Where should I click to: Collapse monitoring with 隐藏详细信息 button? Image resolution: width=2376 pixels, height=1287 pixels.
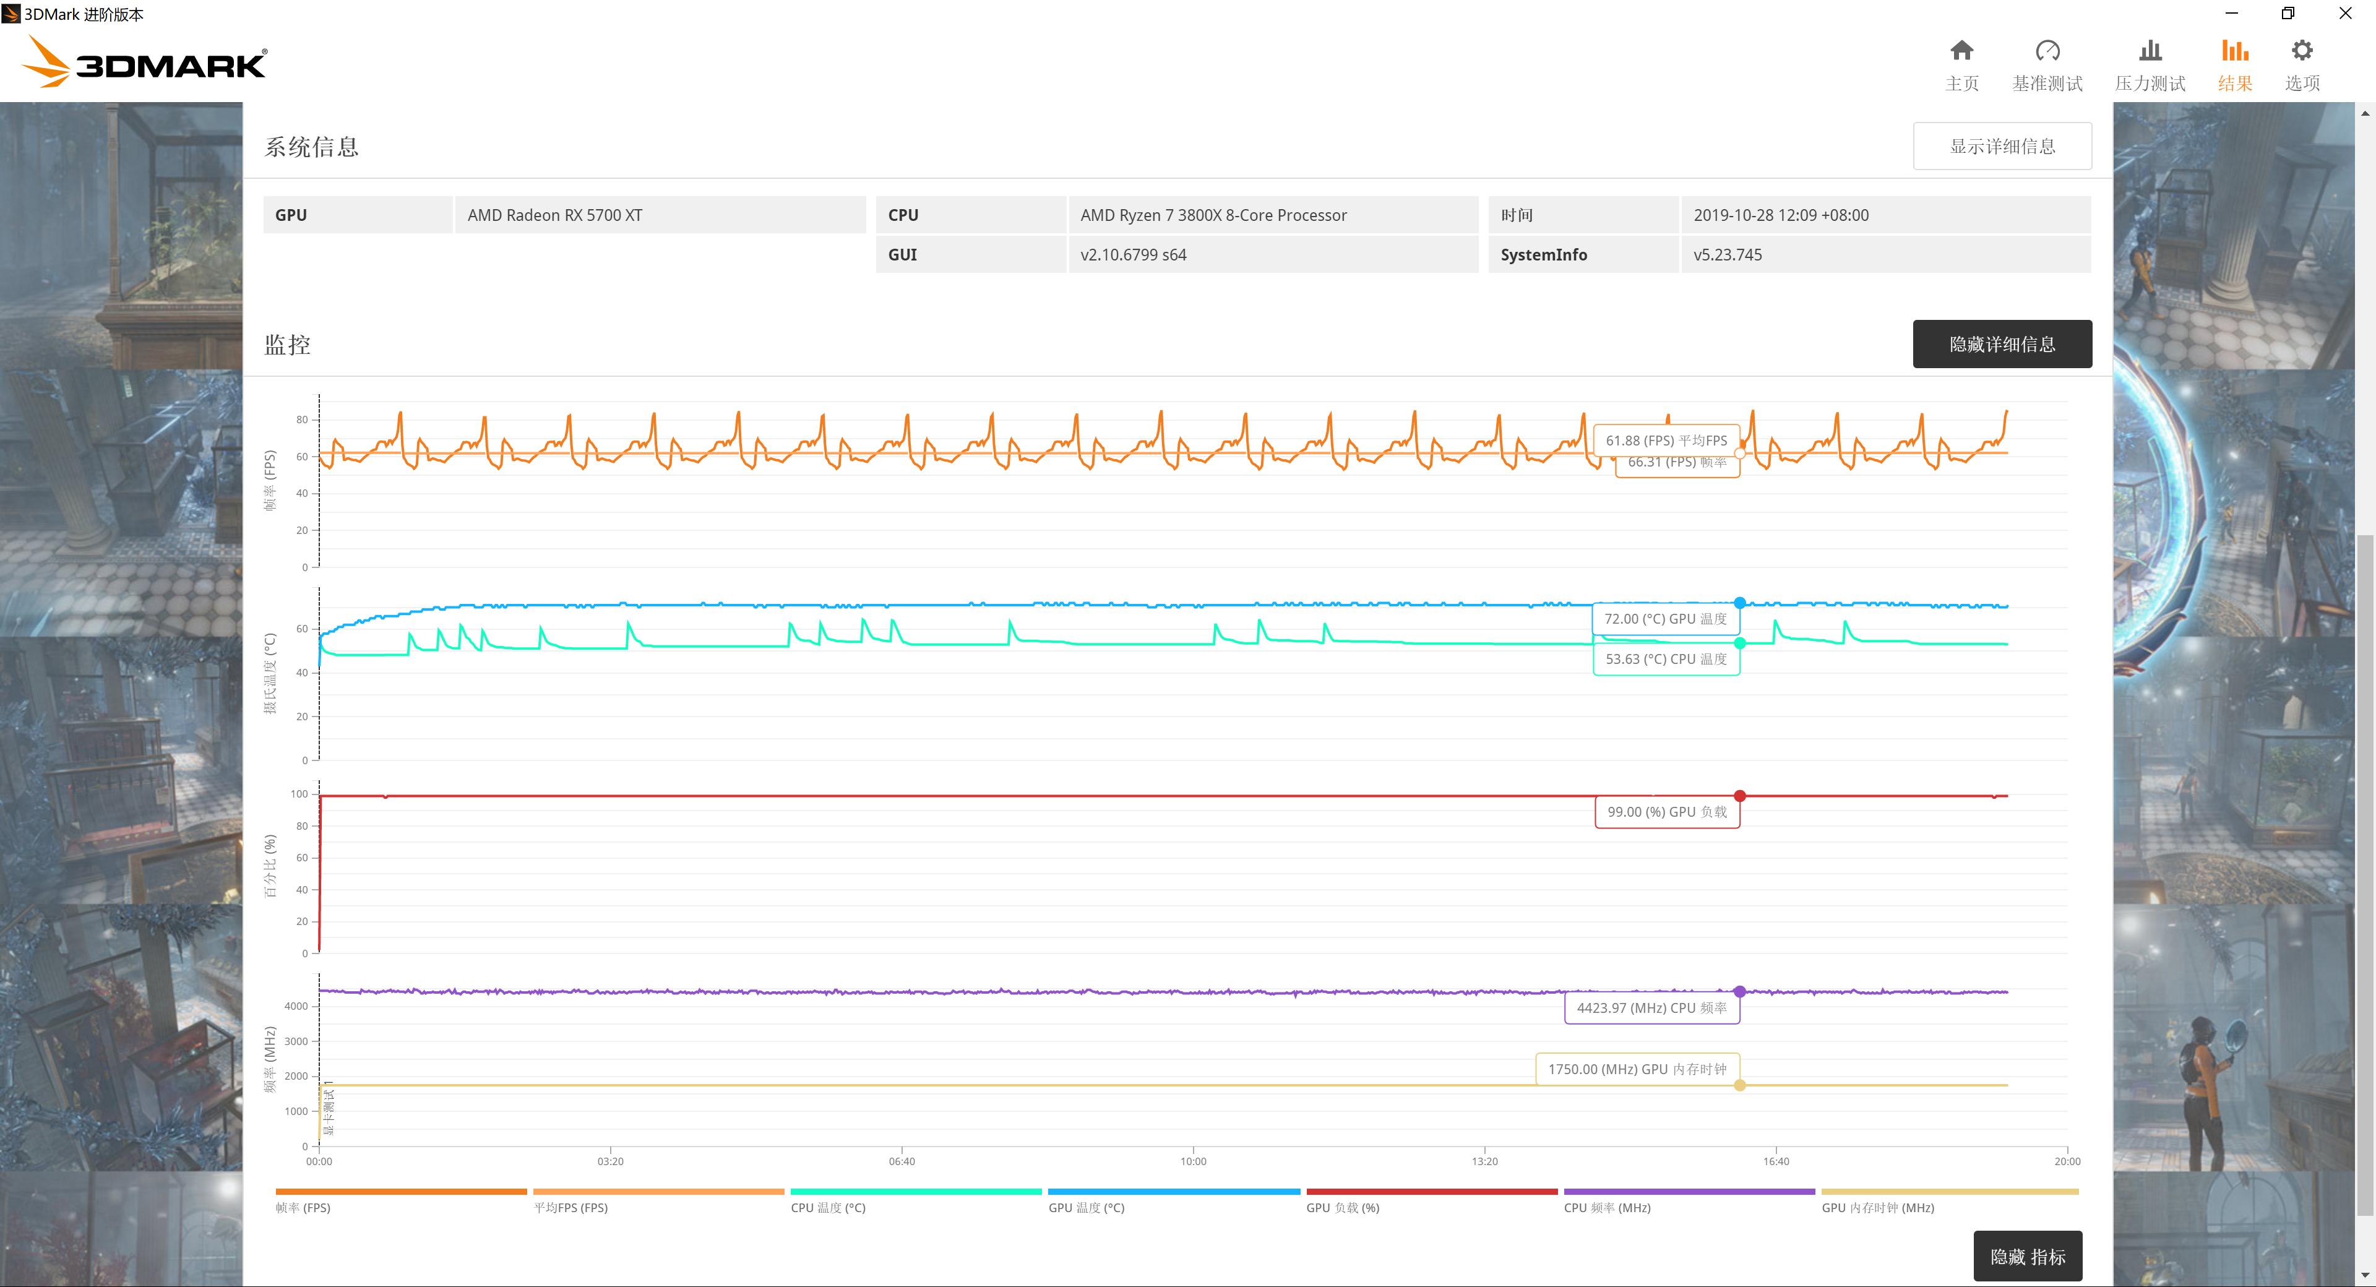pyautogui.click(x=2002, y=344)
